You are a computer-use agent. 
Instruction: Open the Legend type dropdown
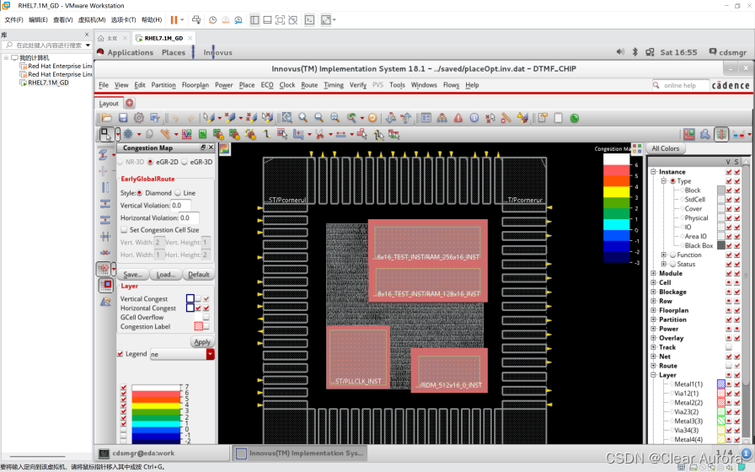pos(210,354)
